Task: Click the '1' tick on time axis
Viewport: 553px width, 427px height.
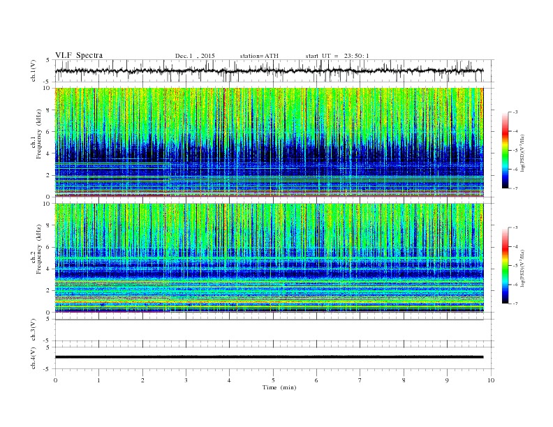Action: tap(98, 380)
